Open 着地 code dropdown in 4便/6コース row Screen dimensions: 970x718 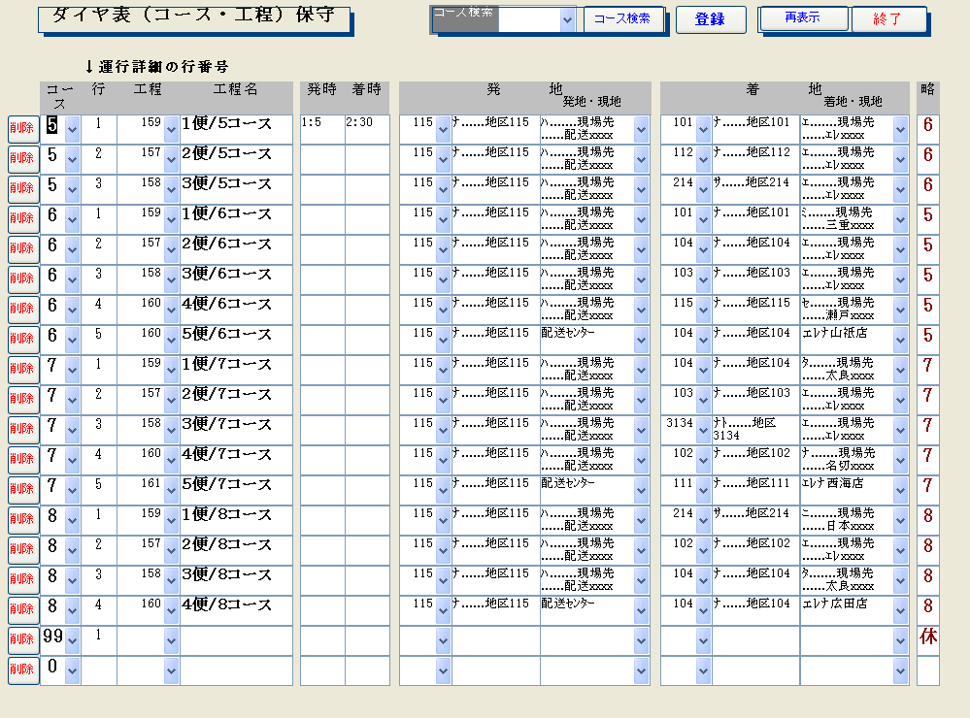705,310
